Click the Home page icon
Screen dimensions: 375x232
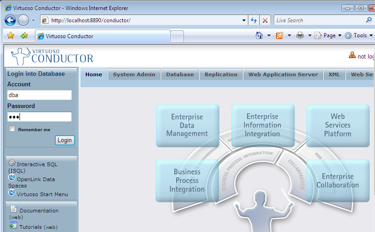click(x=259, y=35)
